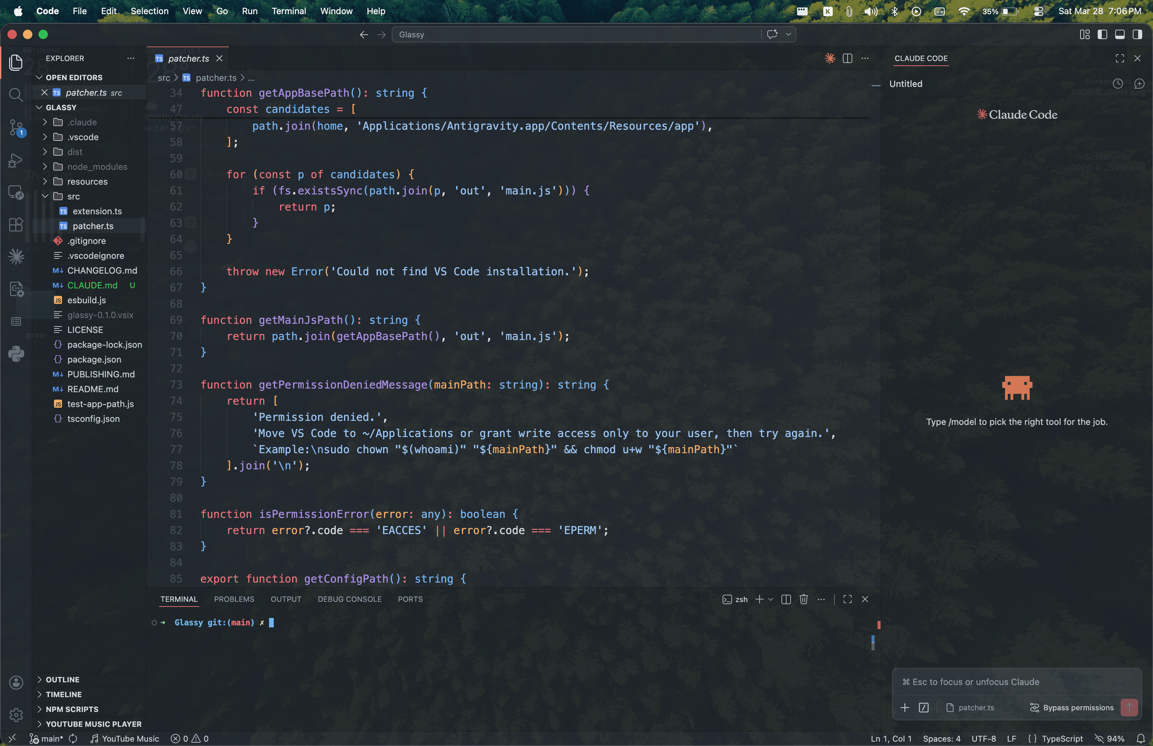Open the Manage gear in activity bar
Image resolution: width=1153 pixels, height=746 pixels.
pos(16,715)
